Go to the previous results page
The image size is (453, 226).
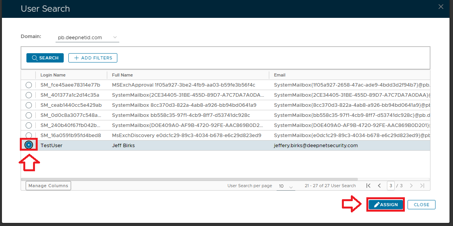(379, 186)
